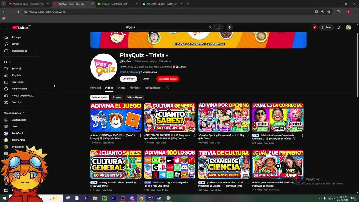Open Ver más tarde in the sidebar
Image resolution: width=359 pixels, height=202 pixels.
point(19,89)
